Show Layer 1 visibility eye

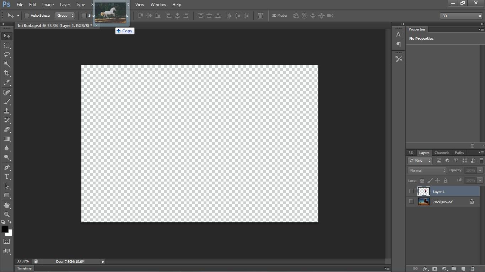[411, 191]
